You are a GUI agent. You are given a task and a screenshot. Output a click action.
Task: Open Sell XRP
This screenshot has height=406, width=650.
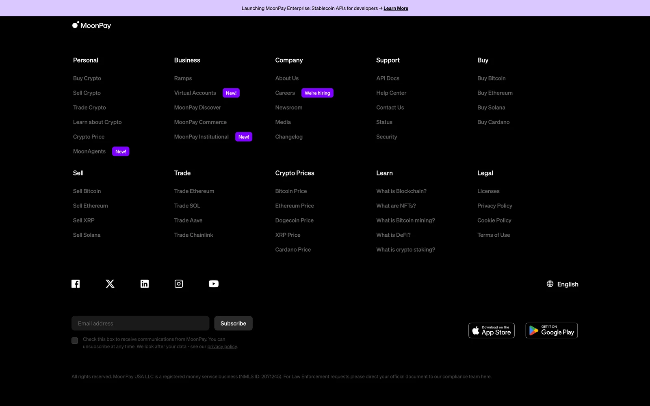pyautogui.click(x=84, y=220)
